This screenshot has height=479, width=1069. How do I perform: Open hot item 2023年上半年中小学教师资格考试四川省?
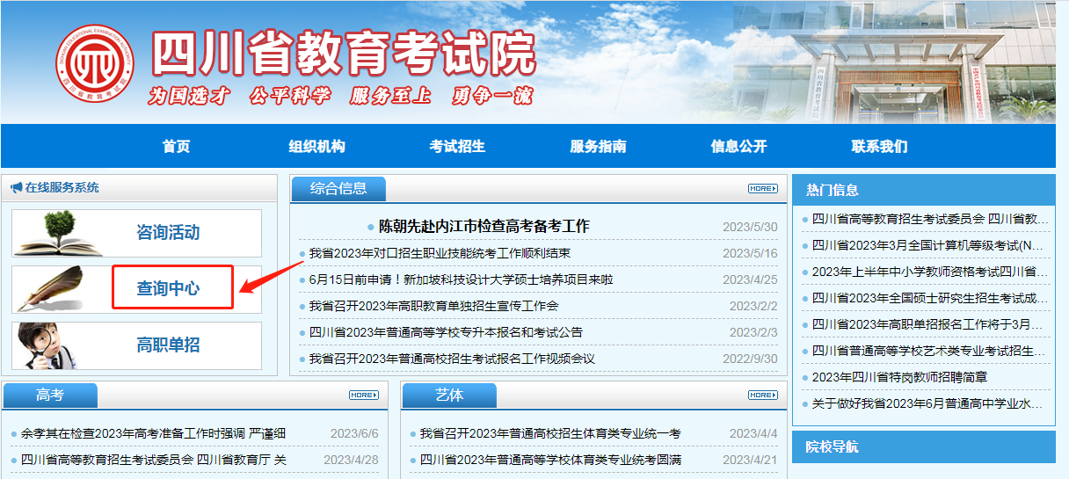click(930, 272)
